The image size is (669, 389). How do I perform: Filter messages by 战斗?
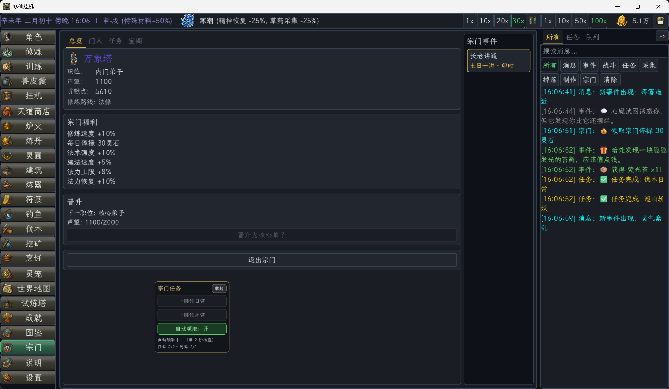point(609,65)
